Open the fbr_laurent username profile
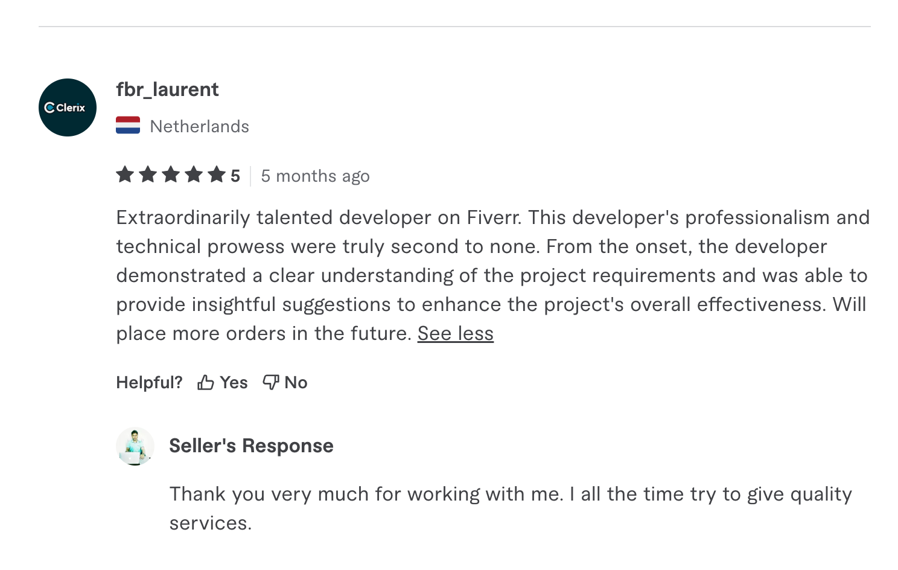The height and width of the screenshot is (570, 898). click(x=167, y=89)
